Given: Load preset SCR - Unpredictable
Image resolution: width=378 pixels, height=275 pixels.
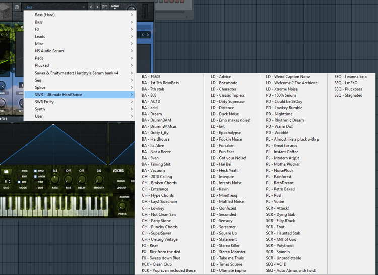Looking at the screenshot, I should (x=283, y=258).
